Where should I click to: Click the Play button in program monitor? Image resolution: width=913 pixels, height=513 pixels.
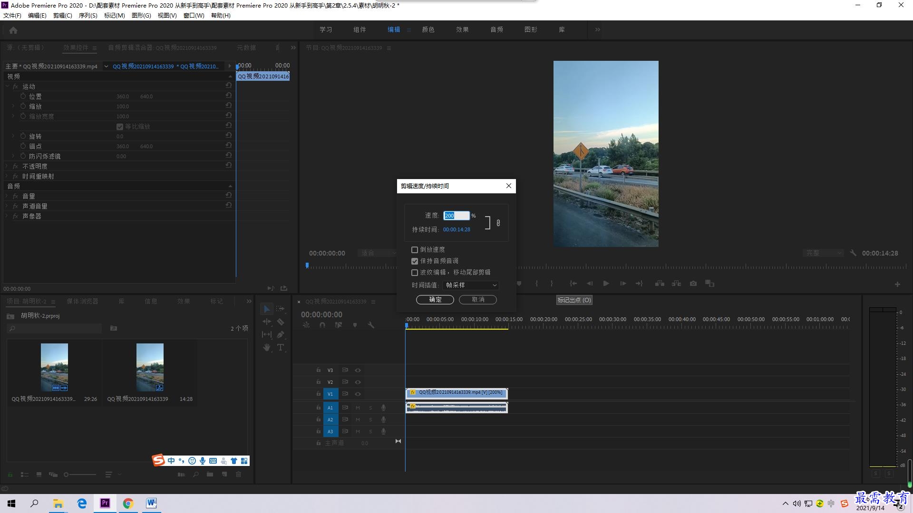click(x=606, y=284)
